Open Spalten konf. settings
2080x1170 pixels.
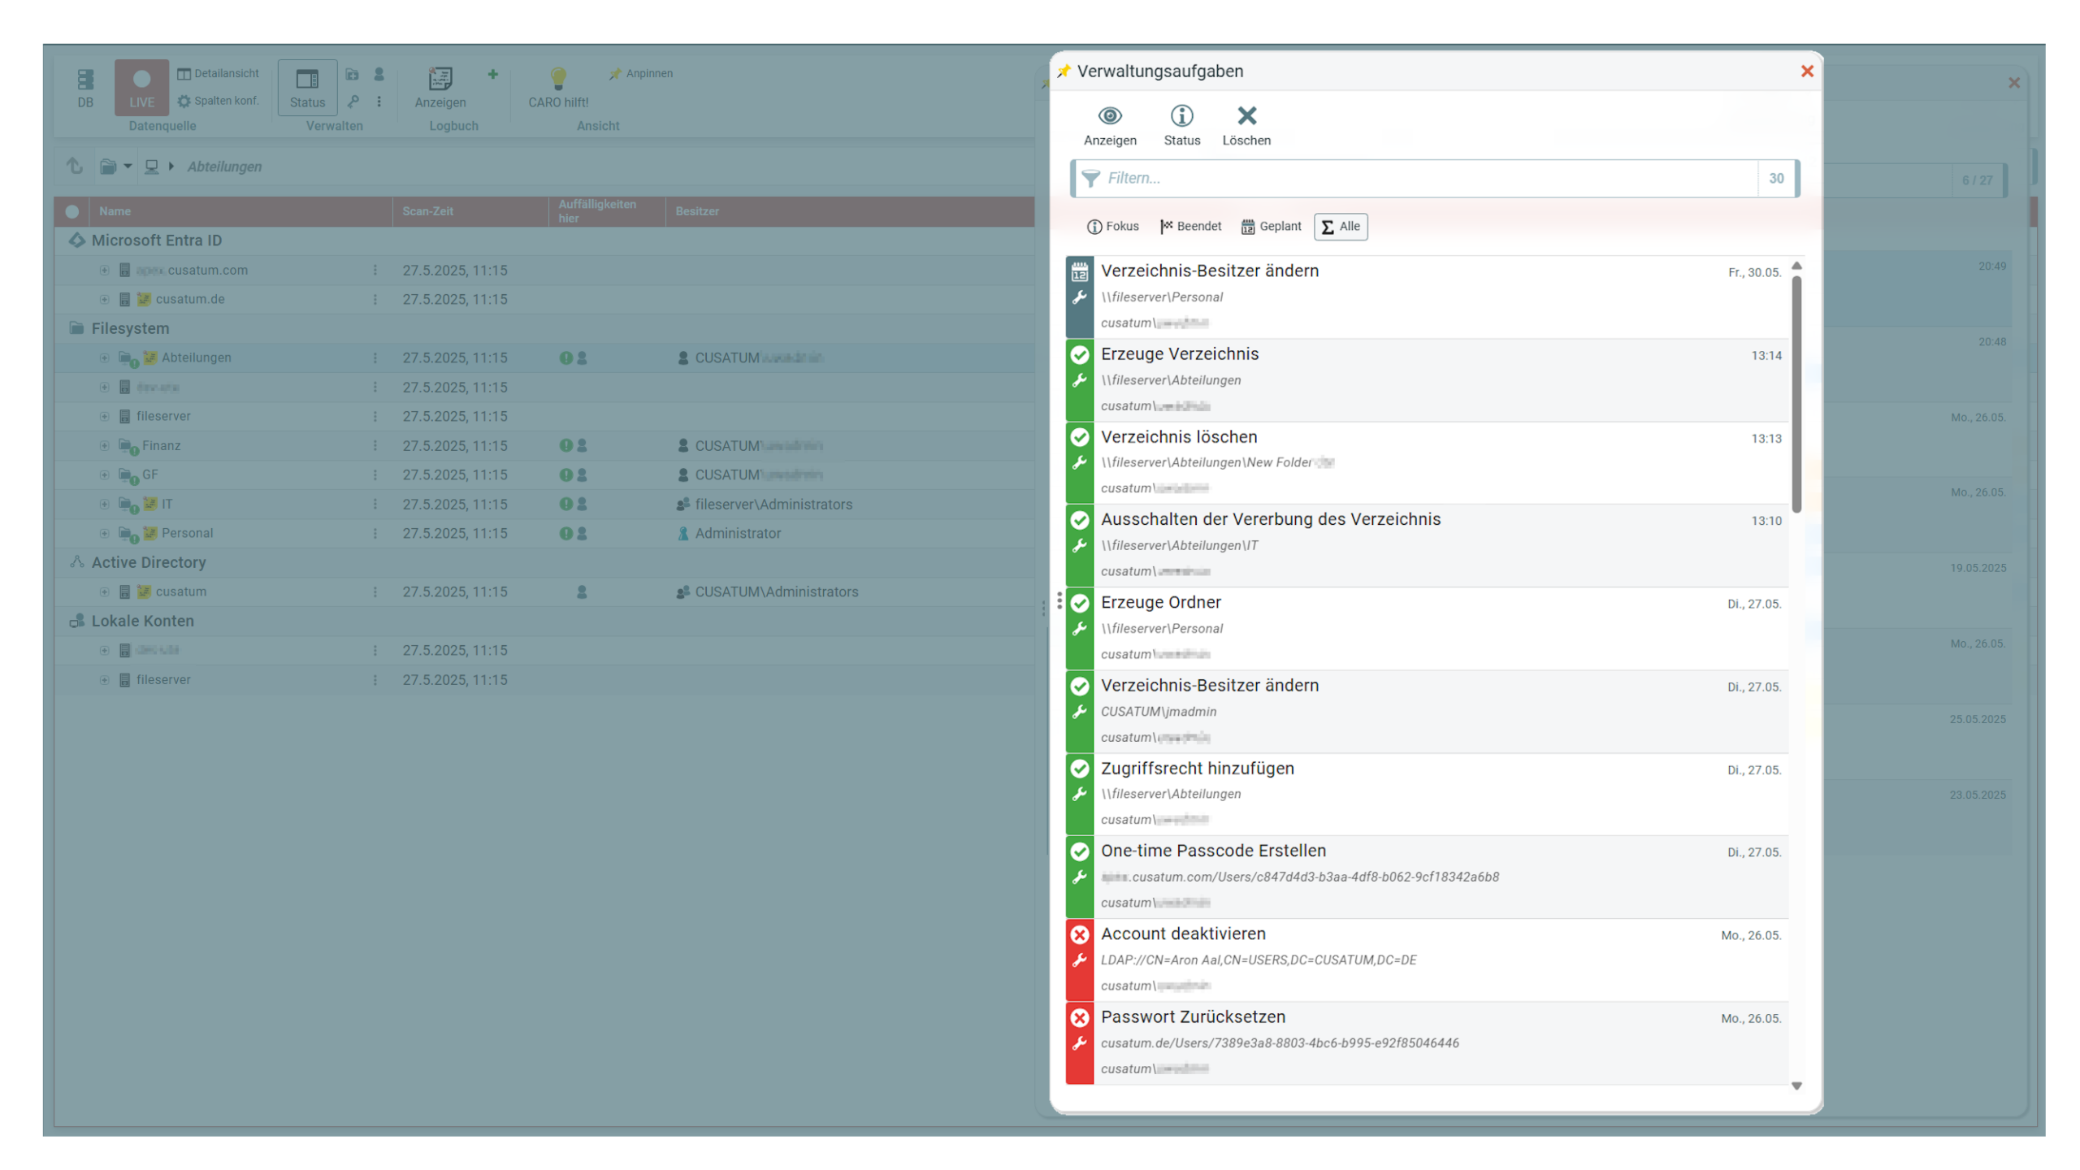[x=218, y=101]
